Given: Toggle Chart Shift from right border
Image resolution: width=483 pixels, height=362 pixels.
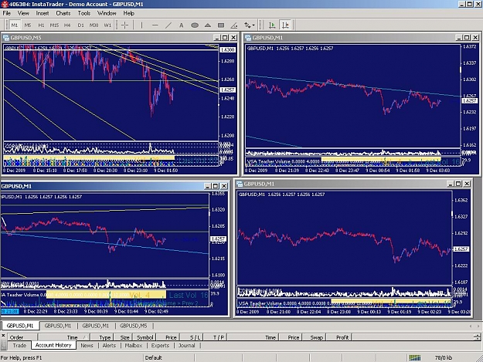Looking at the screenshot, I should coord(285,25).
